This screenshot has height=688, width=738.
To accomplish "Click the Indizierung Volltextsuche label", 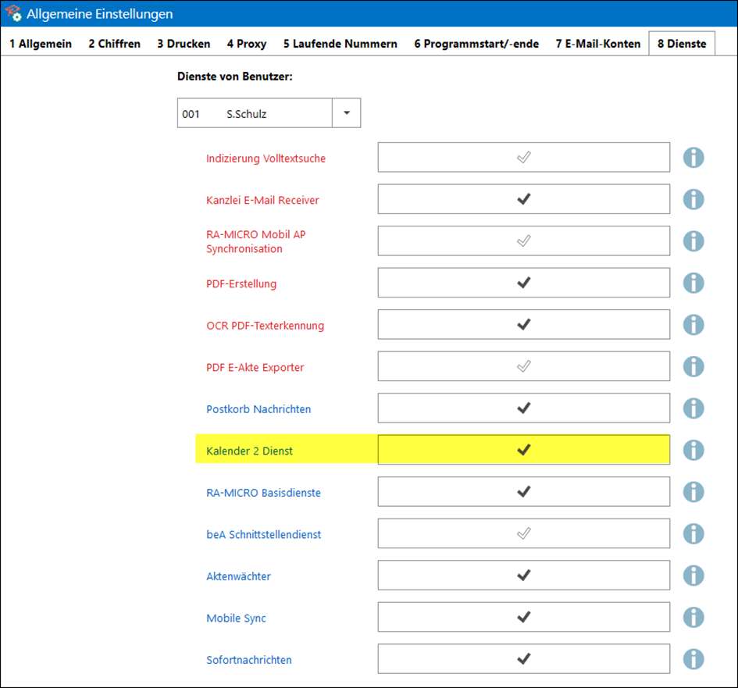I will click(266, 159).
